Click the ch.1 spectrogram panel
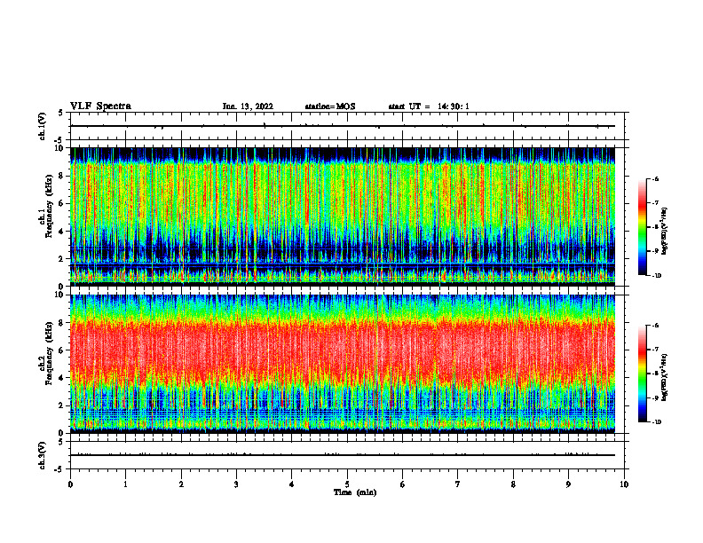Image resolution: width=703 pixels, height=543 pixels. click(343, 216)
